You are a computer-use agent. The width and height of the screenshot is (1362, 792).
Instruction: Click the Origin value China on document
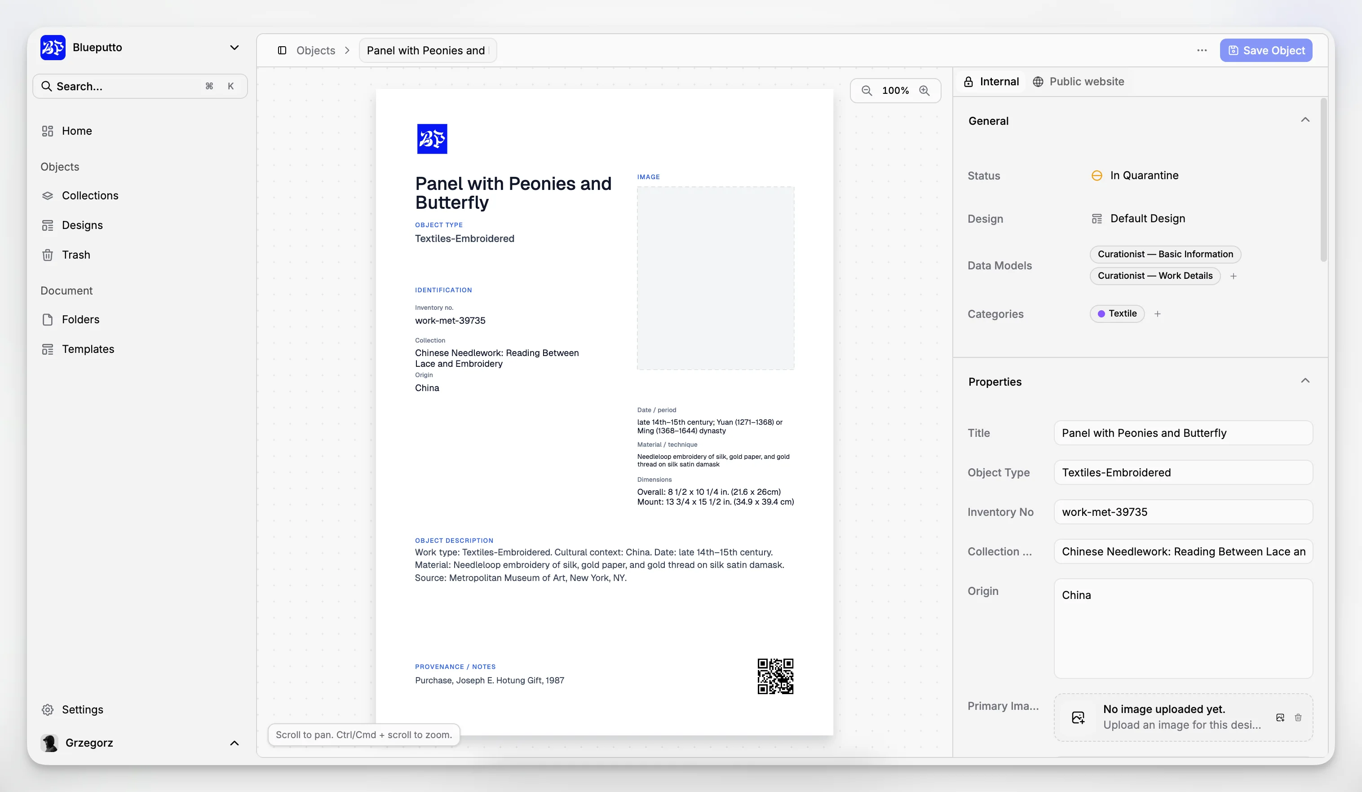click(426, 388)
